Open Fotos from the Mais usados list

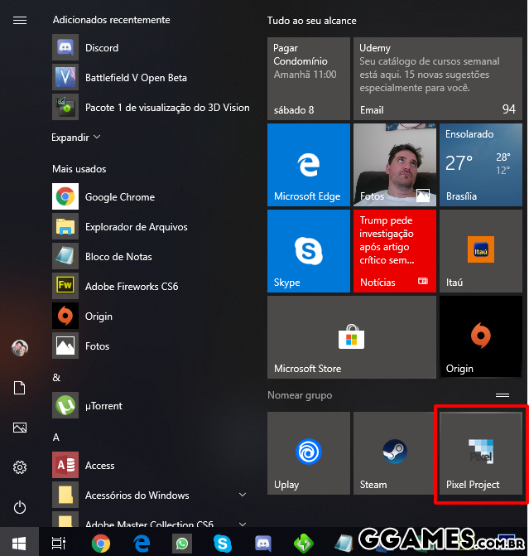pos(151,346)
